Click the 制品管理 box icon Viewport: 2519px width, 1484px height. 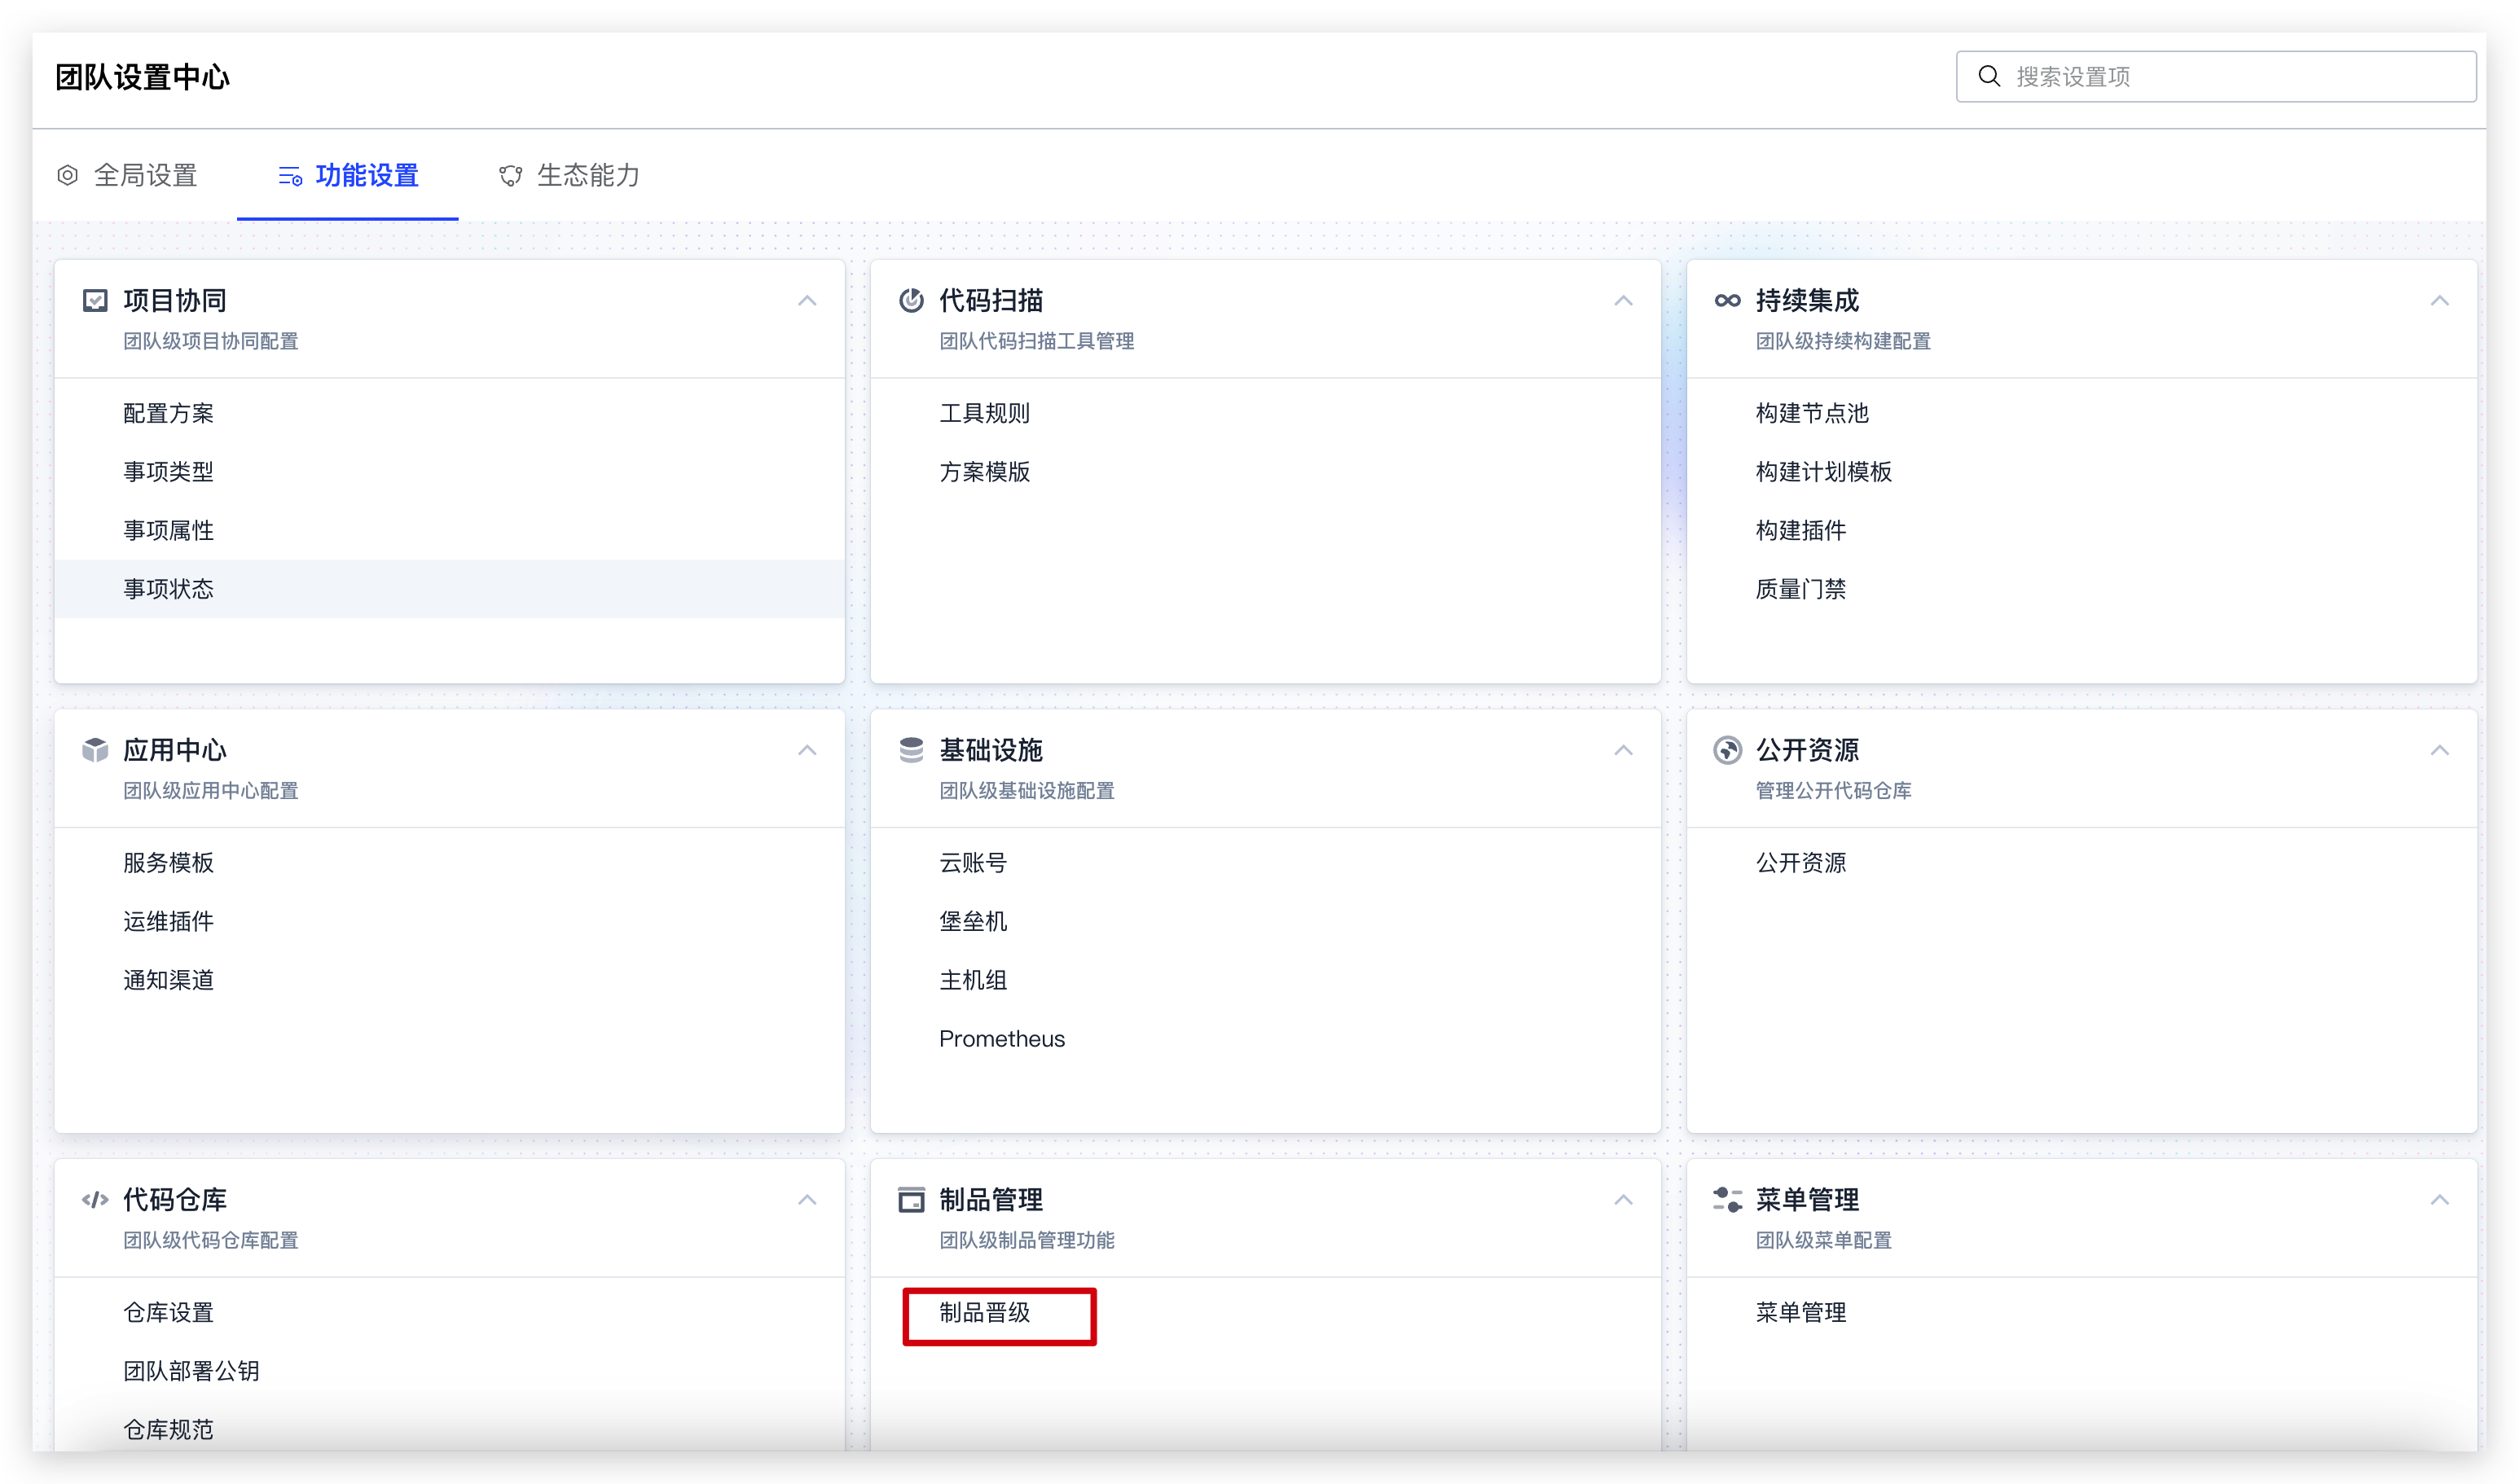tap(911, 1199)
